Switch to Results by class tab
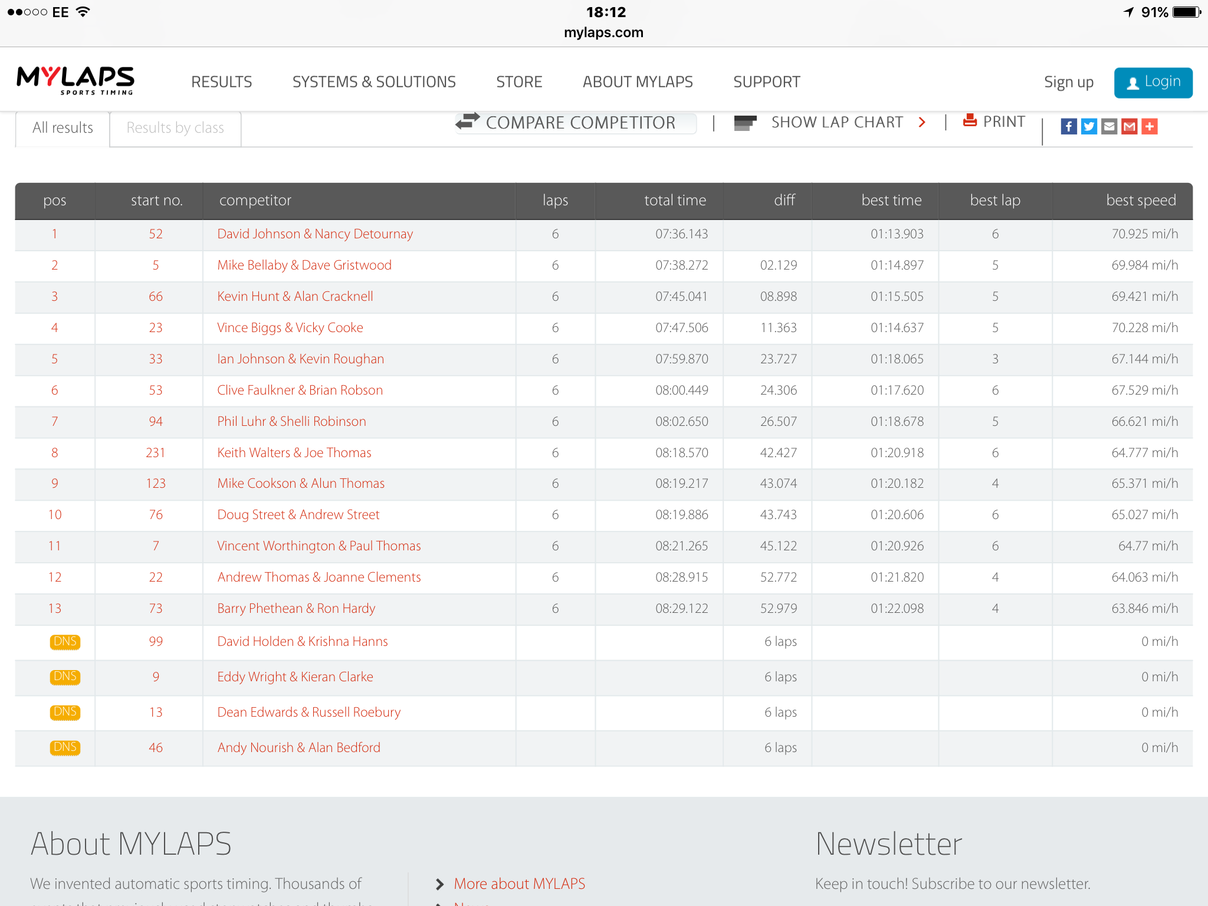The image size is (1208, 906). pos(175,128)
